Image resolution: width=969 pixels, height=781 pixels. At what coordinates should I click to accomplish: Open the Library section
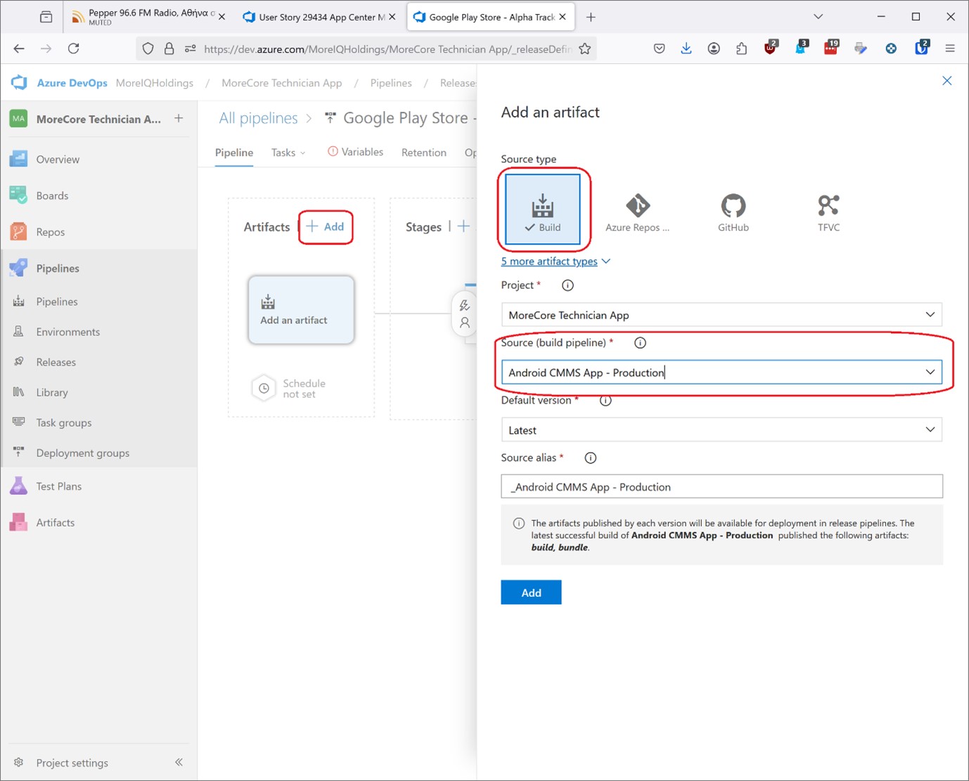click(51, 392)
